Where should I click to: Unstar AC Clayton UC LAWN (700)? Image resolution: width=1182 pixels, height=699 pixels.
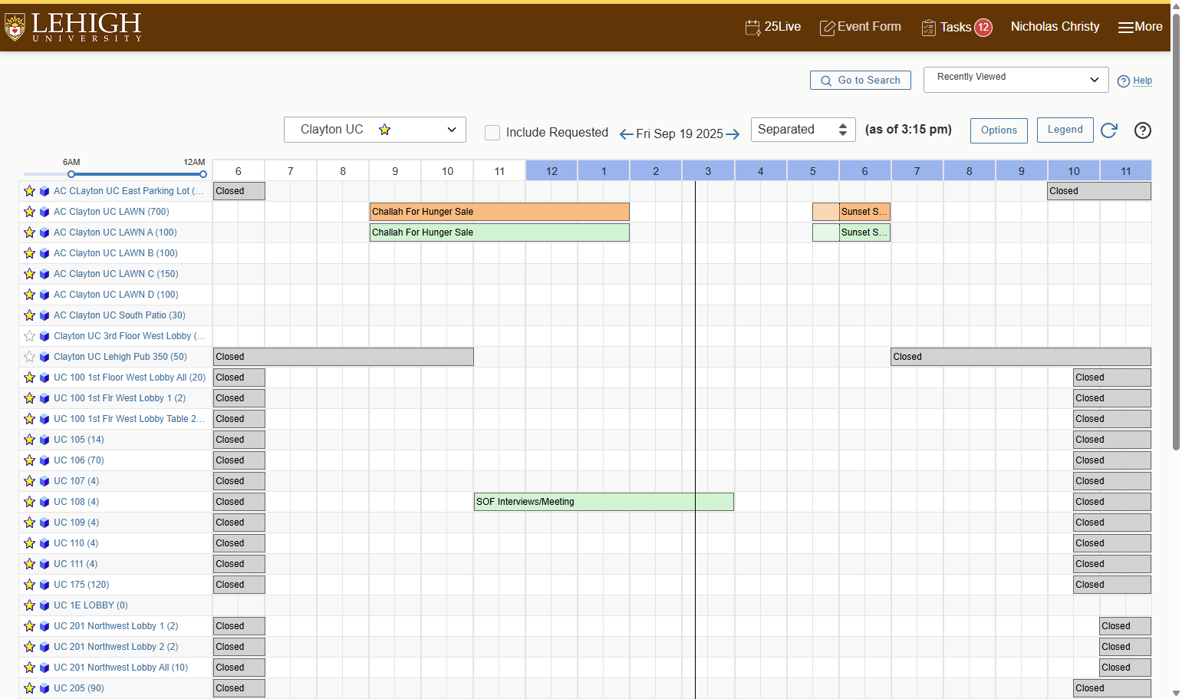(x=29, y=212)
